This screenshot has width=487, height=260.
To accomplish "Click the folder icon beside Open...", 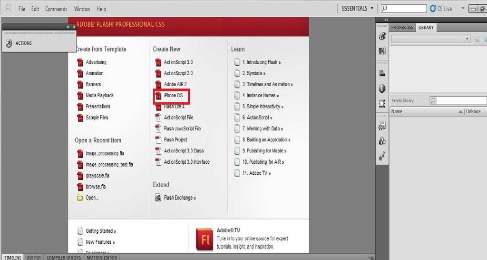I will pyautogui.click(x=80, y=198).
